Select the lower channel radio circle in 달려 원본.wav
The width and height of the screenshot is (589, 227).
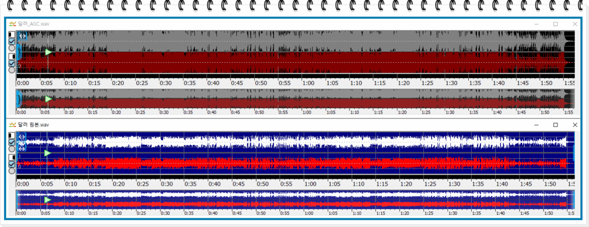[12, 171]
